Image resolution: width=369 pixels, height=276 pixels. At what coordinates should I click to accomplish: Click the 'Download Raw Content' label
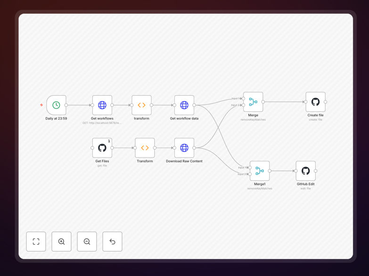(x=184, y=161)
